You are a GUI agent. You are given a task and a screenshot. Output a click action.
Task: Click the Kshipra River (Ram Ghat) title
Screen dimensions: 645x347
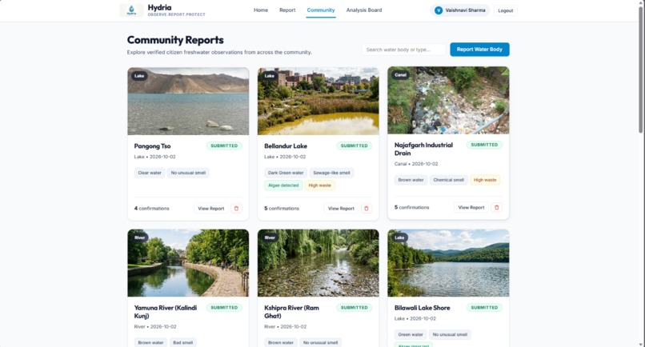pos(291,312)
